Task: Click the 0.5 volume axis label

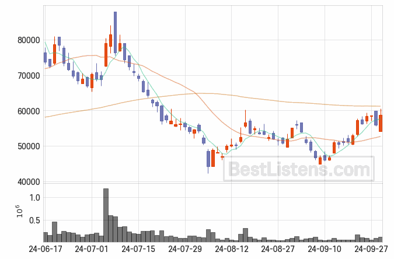Action: tap(34, 220)
